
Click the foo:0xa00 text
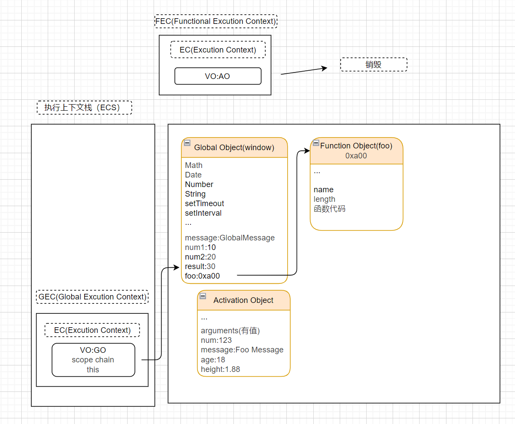202,276
